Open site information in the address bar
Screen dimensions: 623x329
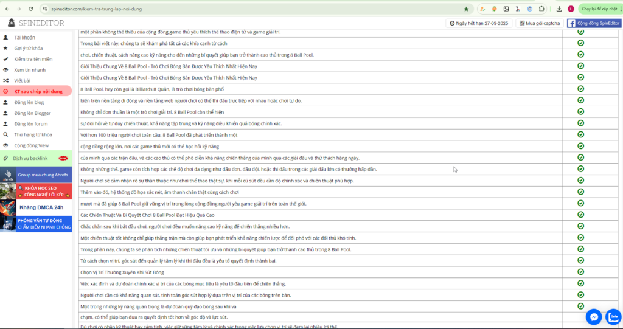pyautogui.click(x=44, y=9)
